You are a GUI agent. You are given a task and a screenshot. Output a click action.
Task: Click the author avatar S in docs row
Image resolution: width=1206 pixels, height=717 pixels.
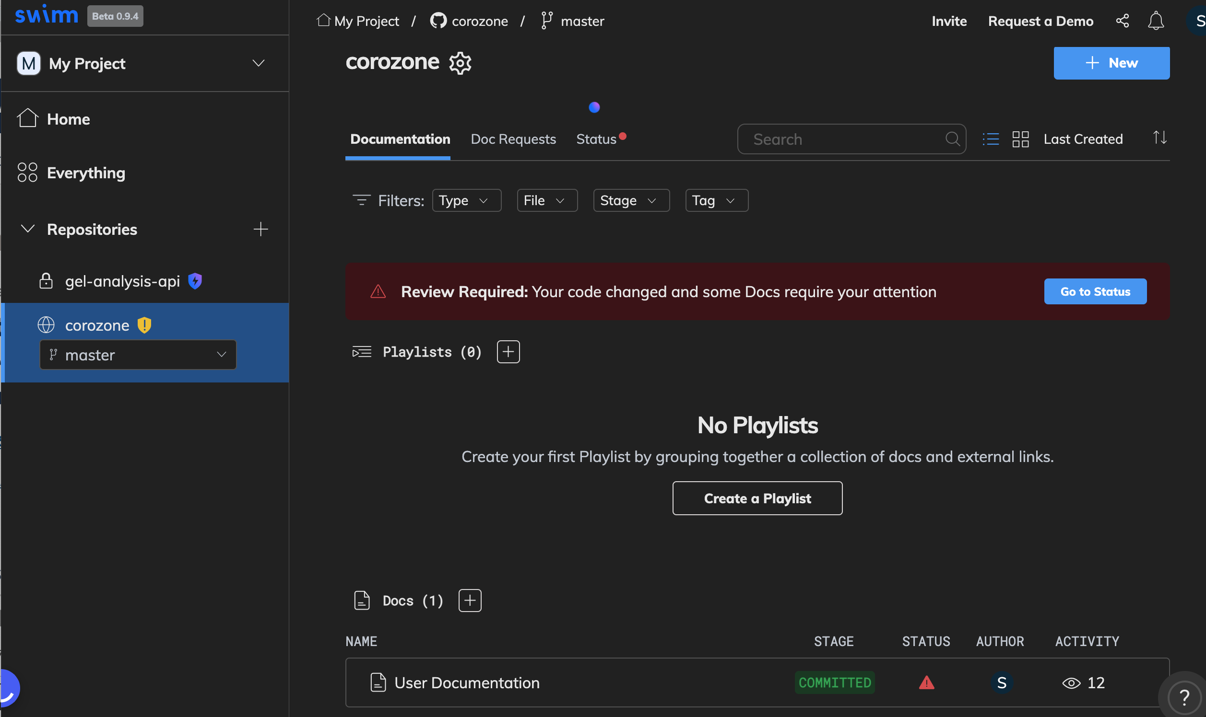click(1002, 682)
